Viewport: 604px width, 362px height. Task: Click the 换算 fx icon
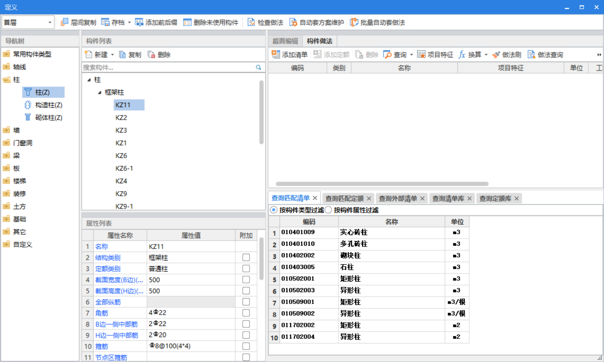[462, 55]
